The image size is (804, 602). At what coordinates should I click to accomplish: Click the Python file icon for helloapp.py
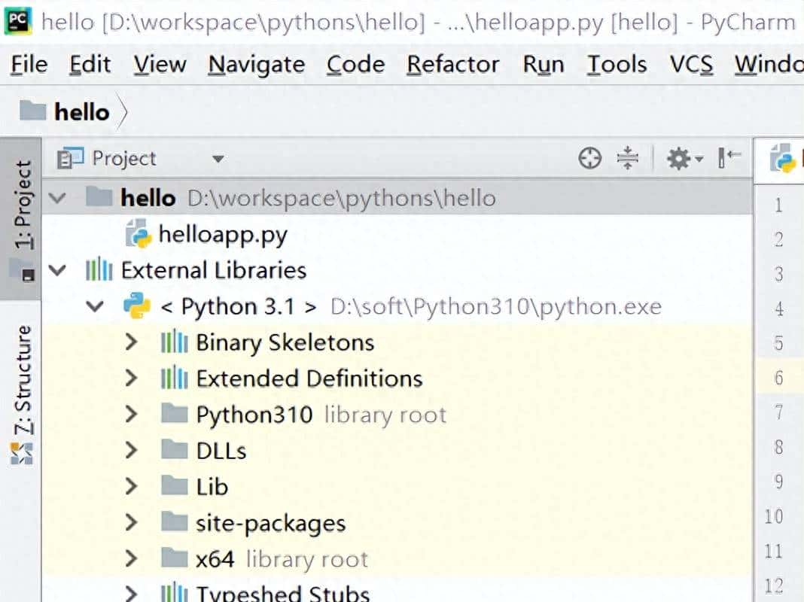click(x=139, y=235)
